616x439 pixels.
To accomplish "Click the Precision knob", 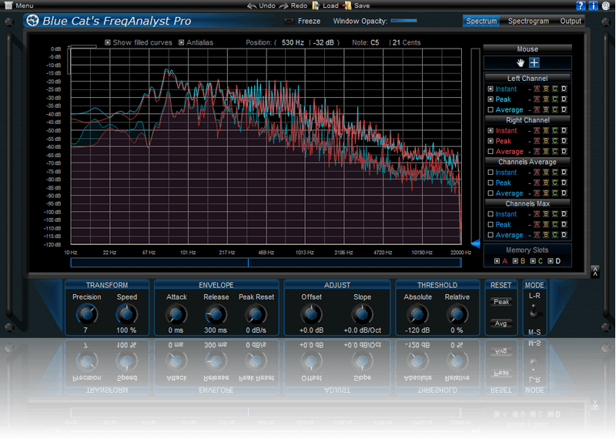I will 86,314.
